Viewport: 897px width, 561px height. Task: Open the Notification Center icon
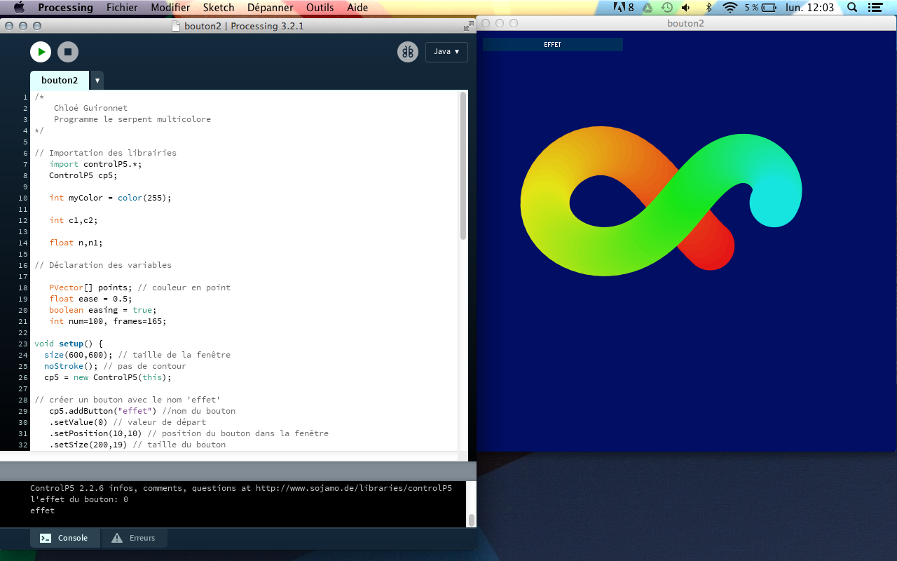(x=875, y=8)
